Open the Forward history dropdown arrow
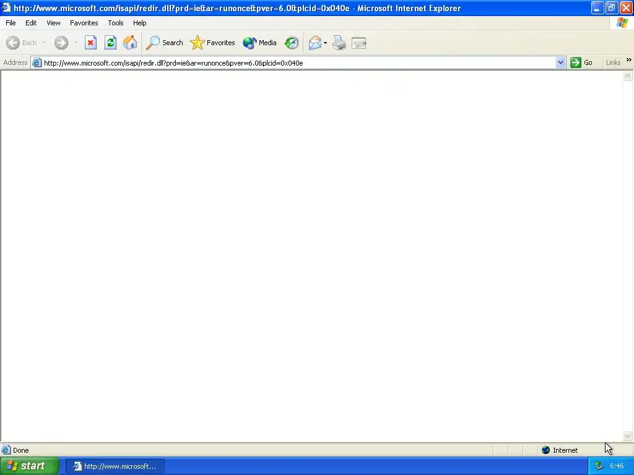 click(76, 43)
